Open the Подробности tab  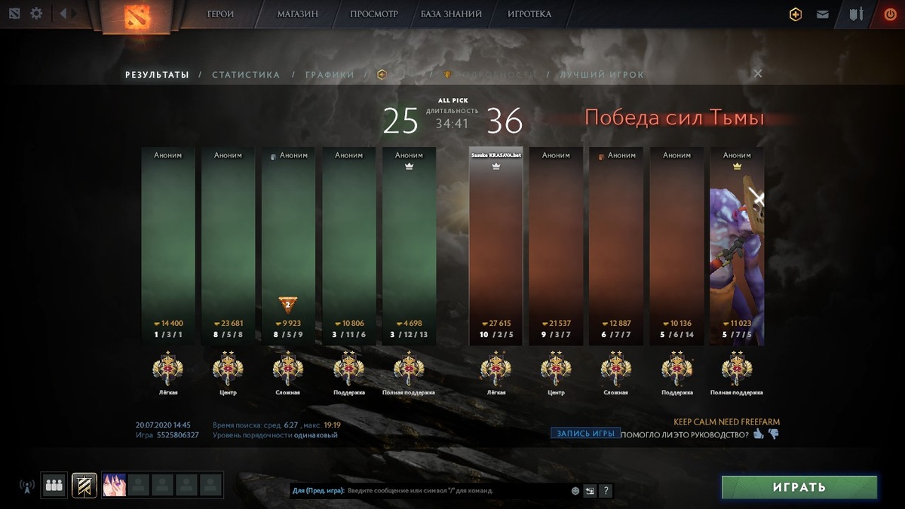tap(489, 75)
